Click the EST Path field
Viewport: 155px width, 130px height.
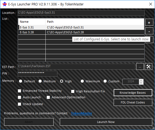click(76, 67)
